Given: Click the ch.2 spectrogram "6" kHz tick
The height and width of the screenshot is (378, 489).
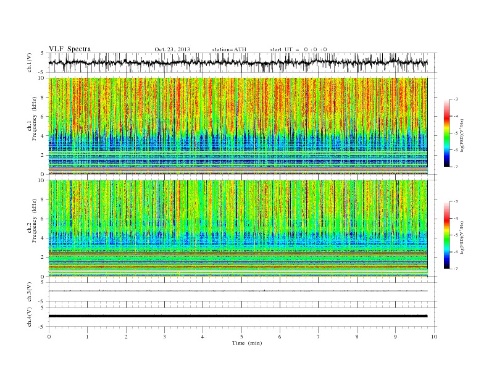Looking at the screenshot, I should pos(43,219).
